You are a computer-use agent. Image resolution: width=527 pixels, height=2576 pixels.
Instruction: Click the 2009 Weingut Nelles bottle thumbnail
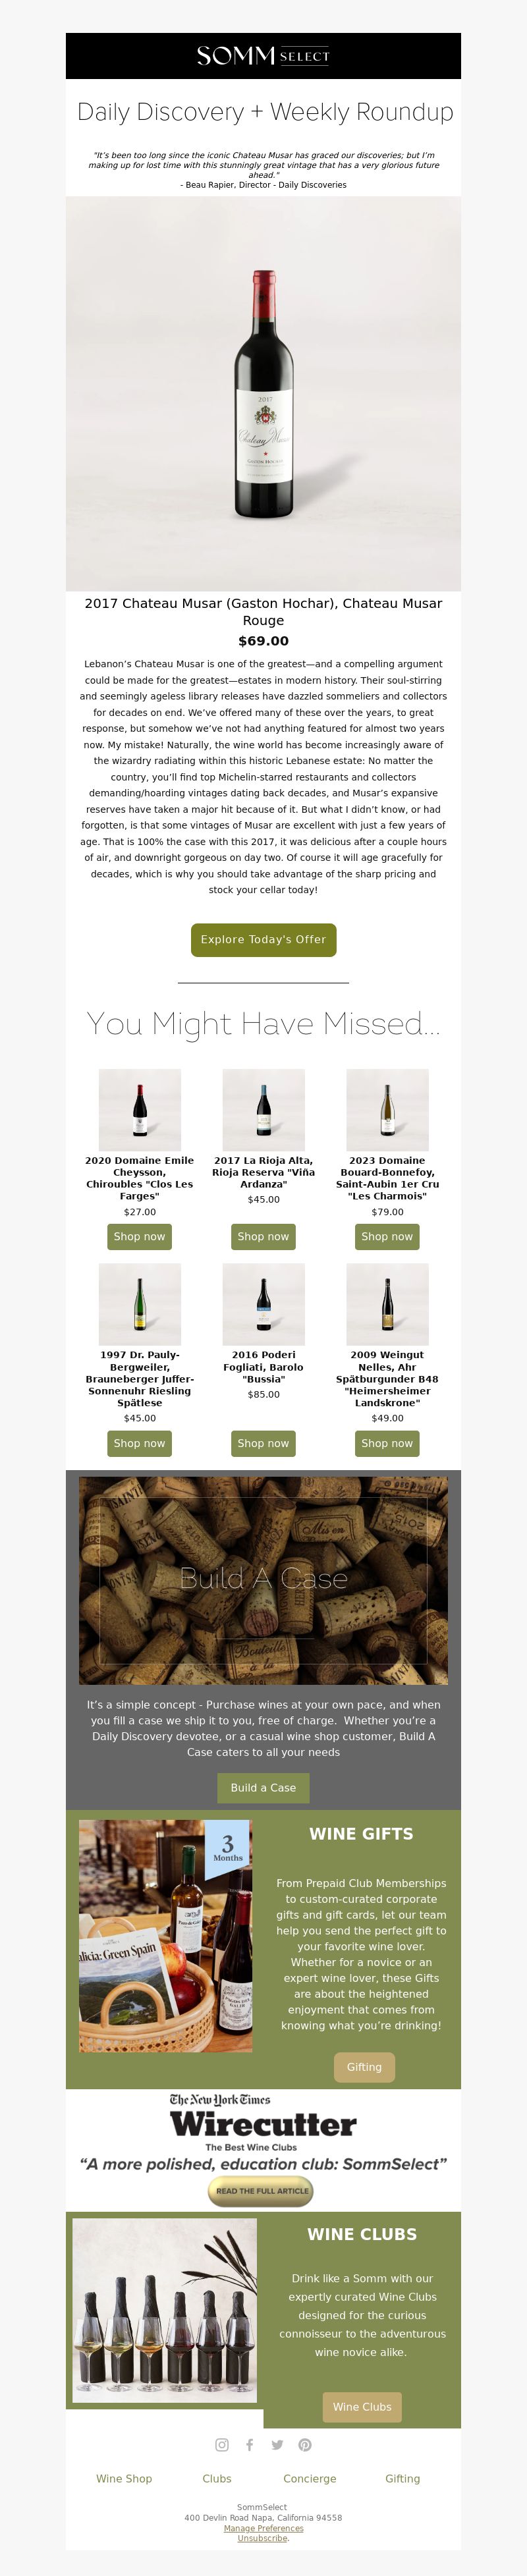coord(387,1303)
